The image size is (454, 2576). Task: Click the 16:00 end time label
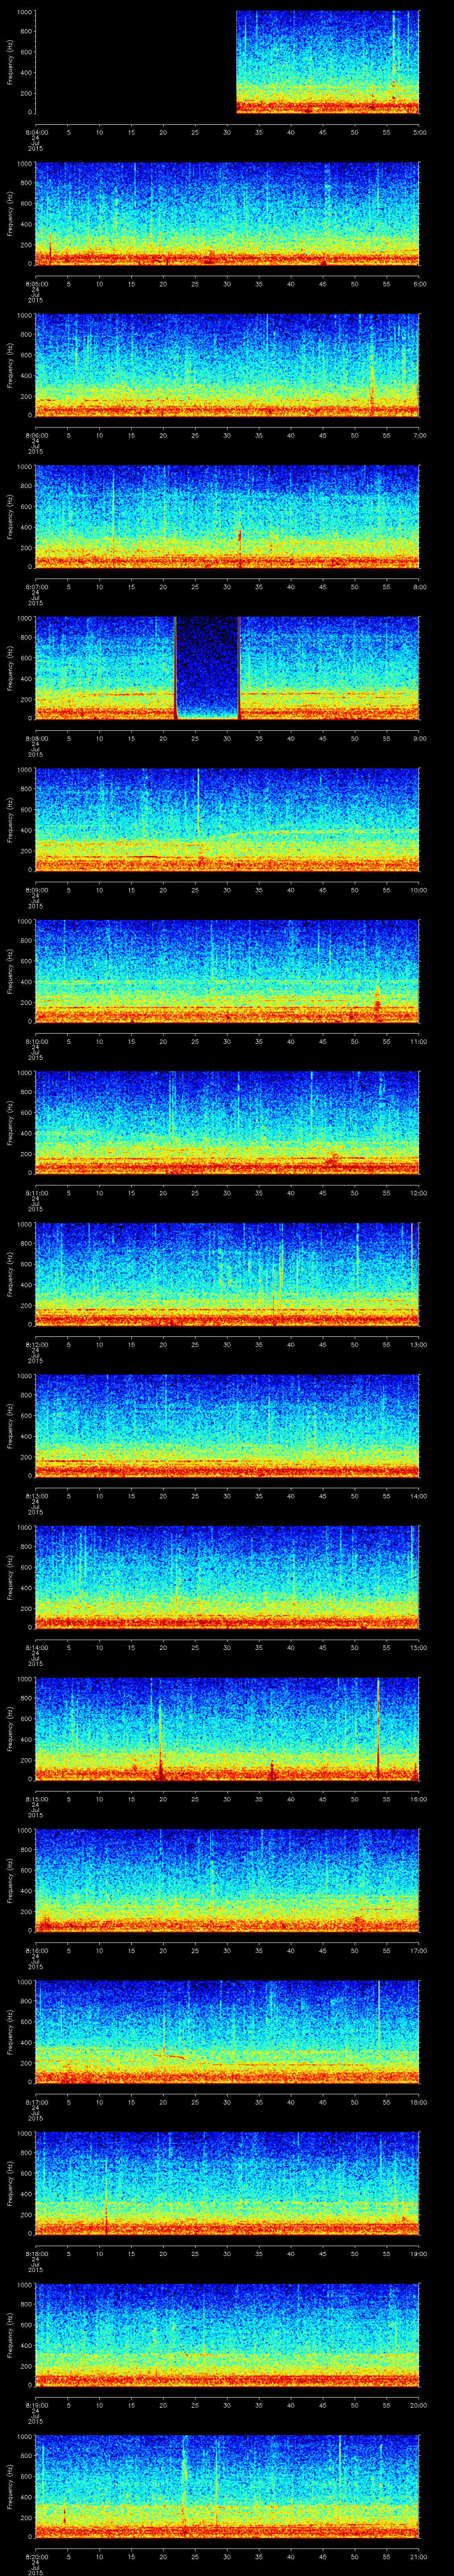[x=419, y=1798]
